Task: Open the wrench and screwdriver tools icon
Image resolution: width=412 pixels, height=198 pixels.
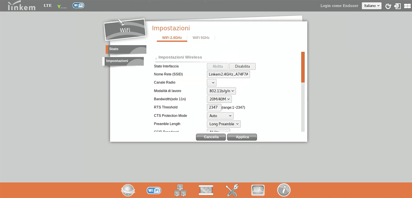Action: [x=232, y=190]
